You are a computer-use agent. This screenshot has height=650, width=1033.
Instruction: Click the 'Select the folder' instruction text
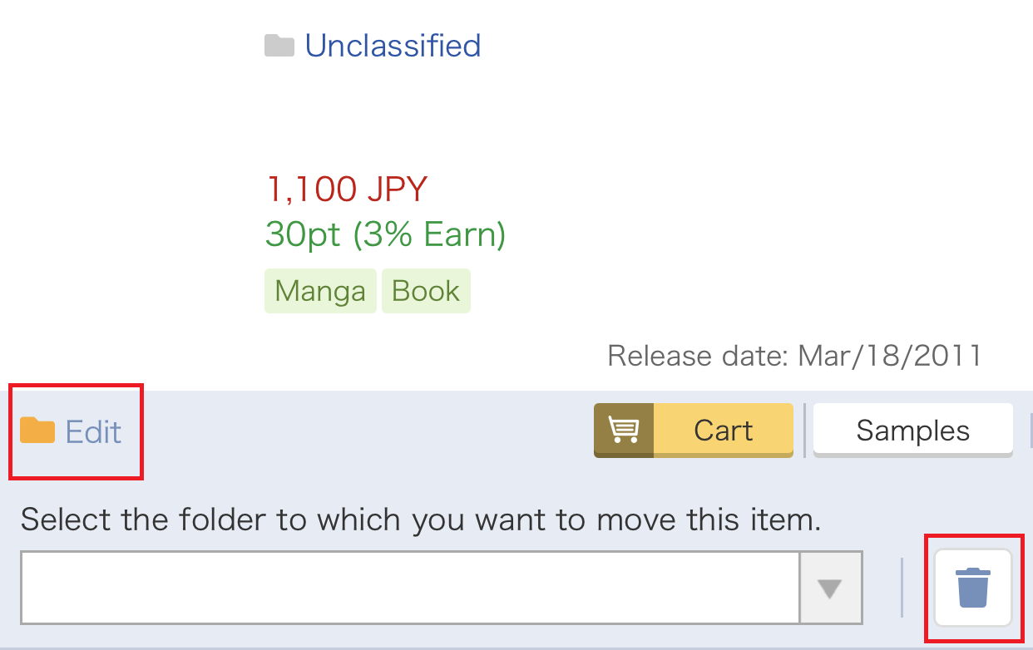click(x=421, y=521)
